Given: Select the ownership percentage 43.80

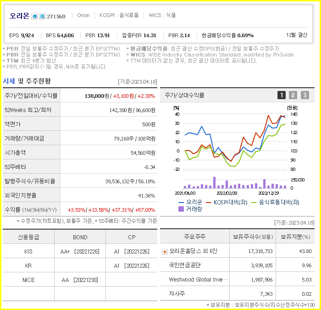Looking at the screenshot, I should pos(305,251).
